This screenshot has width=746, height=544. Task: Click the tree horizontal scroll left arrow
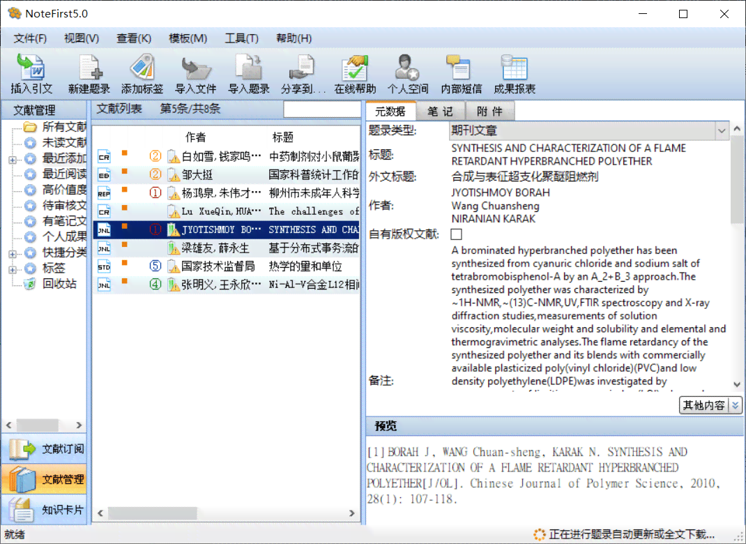point(8,425)
